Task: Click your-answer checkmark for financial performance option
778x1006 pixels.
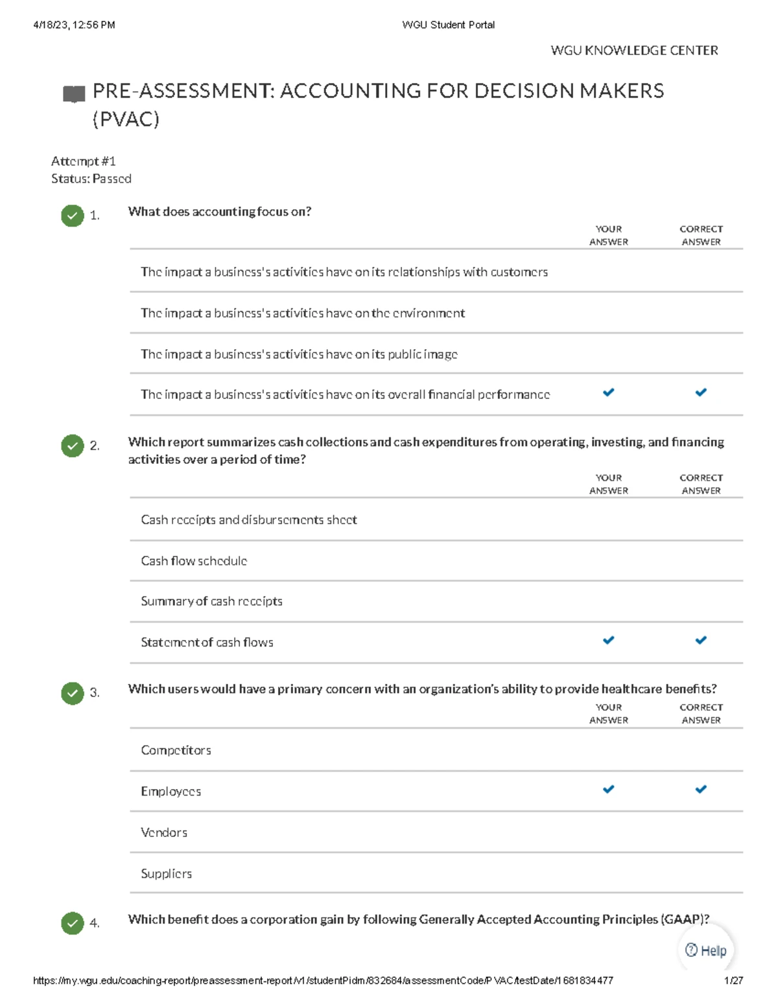Action: (609, 393)
